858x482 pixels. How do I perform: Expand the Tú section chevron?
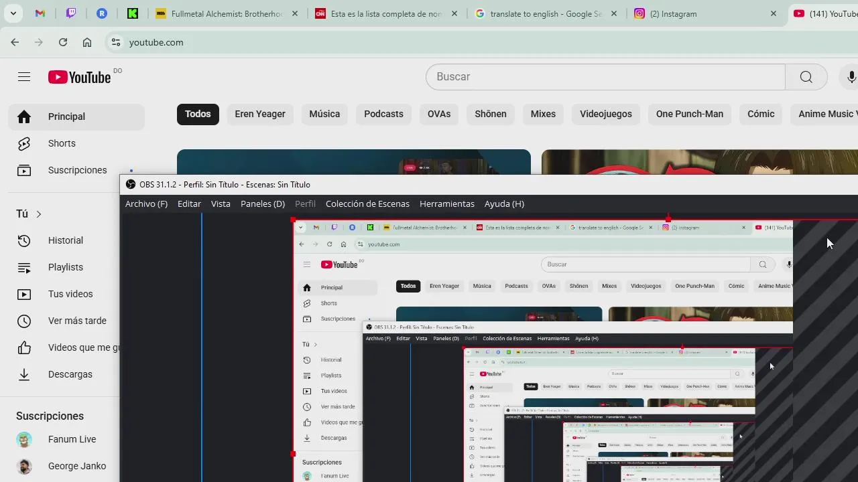coord(39,214)
